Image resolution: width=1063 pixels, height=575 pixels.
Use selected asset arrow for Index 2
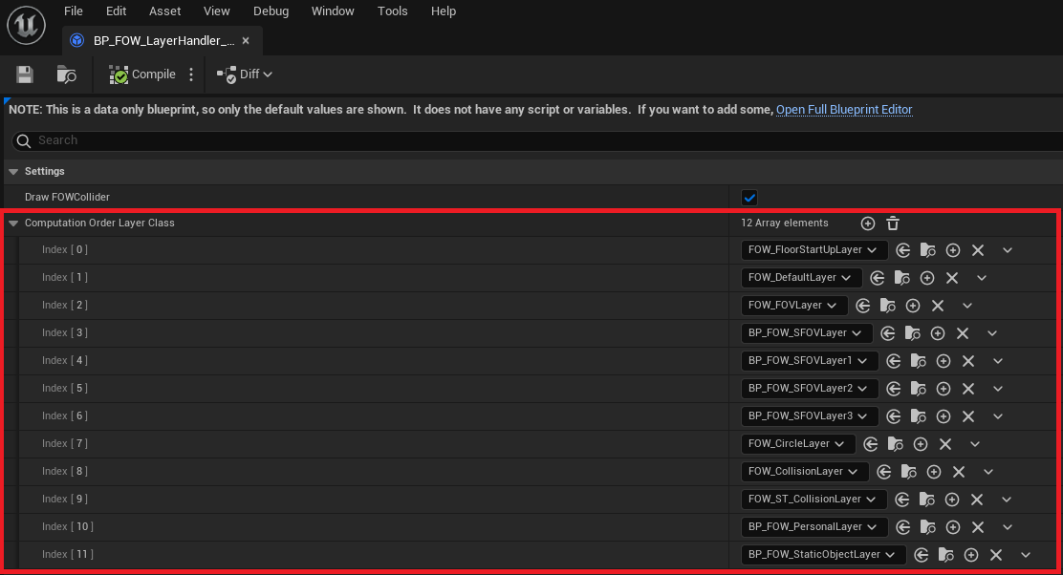863,306
